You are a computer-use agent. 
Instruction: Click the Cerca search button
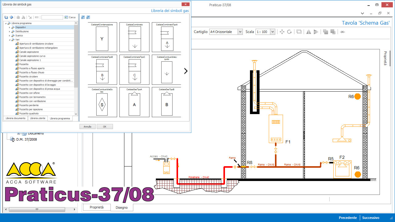70,17
